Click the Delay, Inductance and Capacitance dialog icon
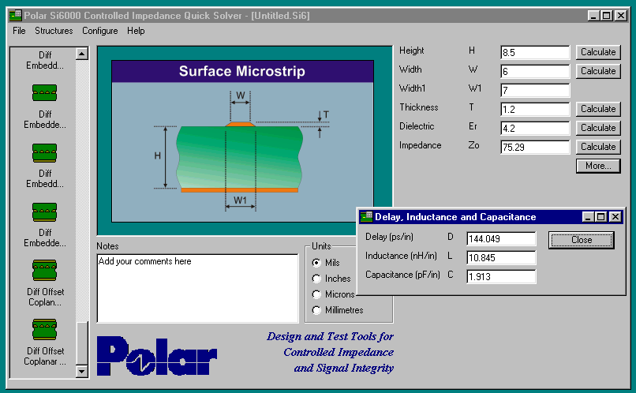The height and width of the screenshot is (393, 636). click(366, 216)
